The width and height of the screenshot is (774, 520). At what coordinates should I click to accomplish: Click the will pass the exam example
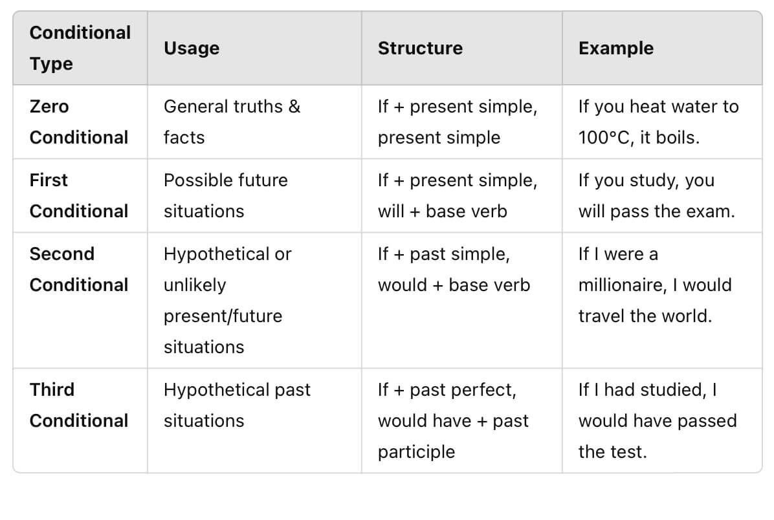point(657,195)
